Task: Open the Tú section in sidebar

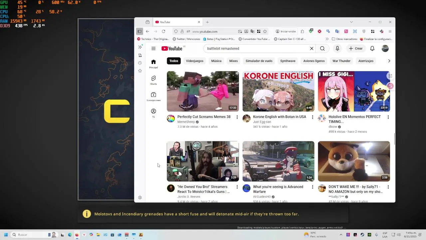Action: (153, 113)
